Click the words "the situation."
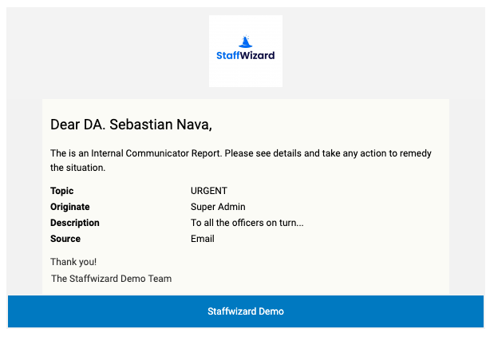The image size is (486, 337). click(77, 168)
